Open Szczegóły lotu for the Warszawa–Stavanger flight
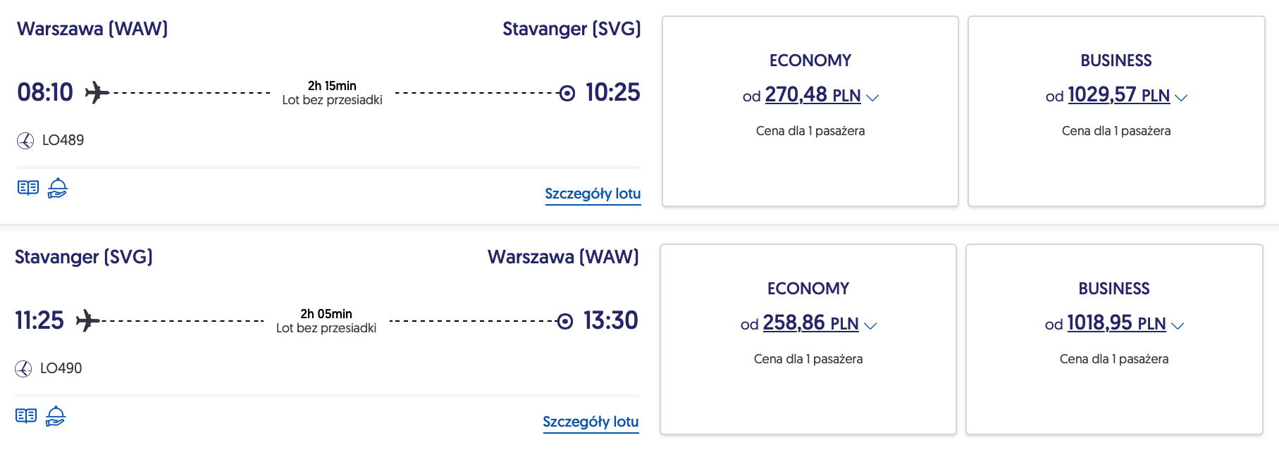 593,194
